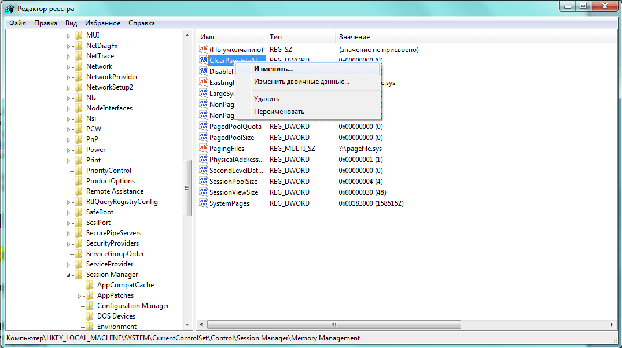Viewport: 622px width, 348px height.
Task: Select the PhysicalAddress value row
Action: [x=236, y=160]
